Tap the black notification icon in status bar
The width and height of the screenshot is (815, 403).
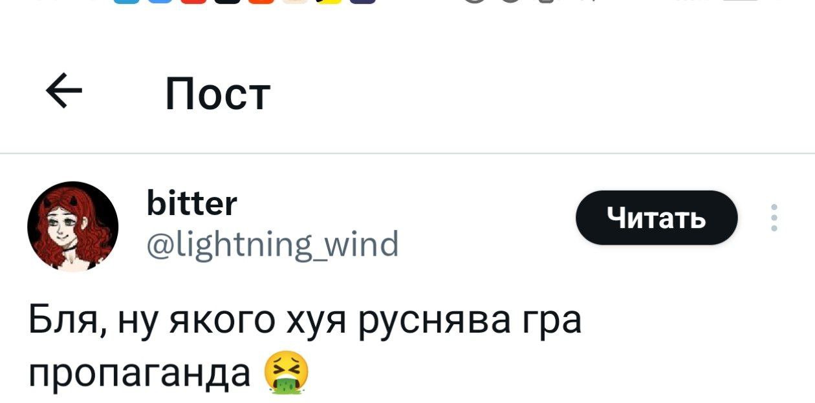[x=227, y=1]
